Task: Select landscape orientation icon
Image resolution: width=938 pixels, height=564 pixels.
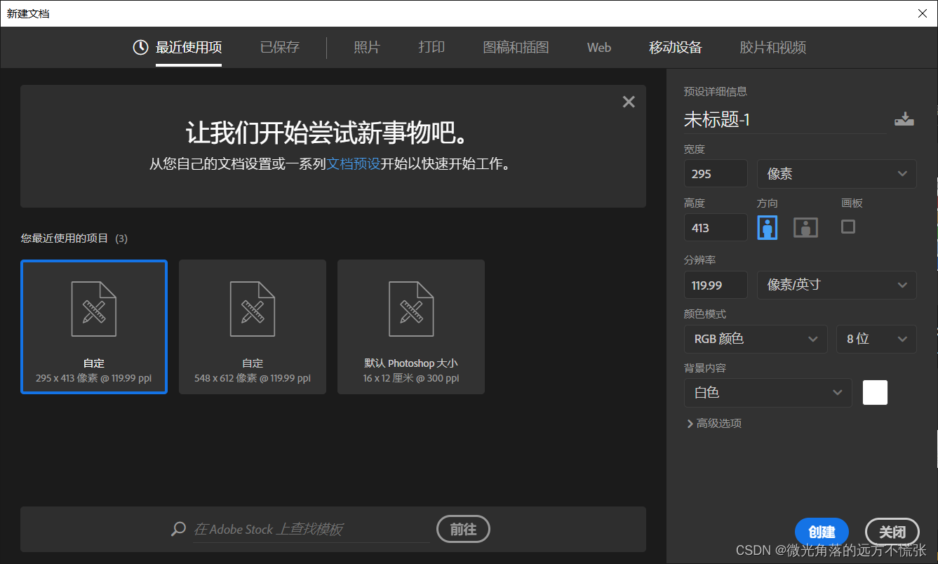Action: coord(805,227)
